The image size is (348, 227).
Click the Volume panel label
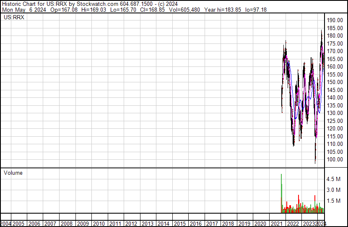[x=13, y=173]
